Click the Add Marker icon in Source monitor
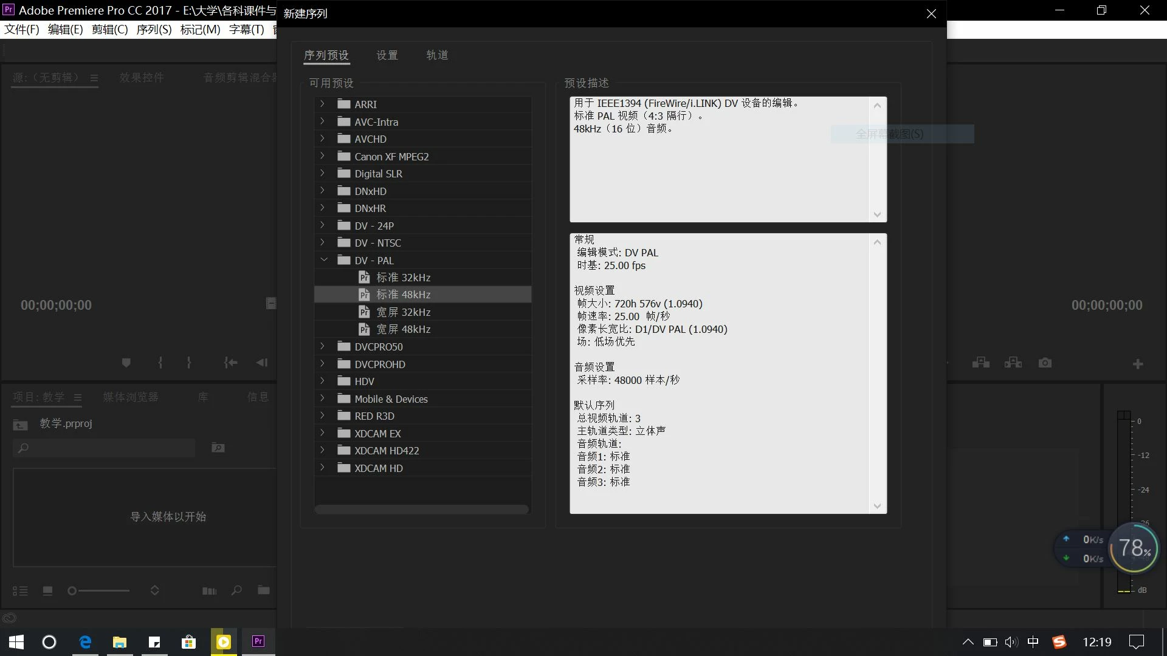Image resolution: width=1167 pixels, height=656 pixels. [126, 363]
